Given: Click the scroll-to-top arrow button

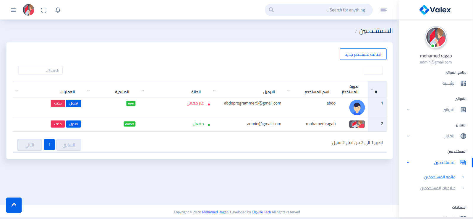Looking at the screenshot, I should pyautogui.click(x=14, y=205).
